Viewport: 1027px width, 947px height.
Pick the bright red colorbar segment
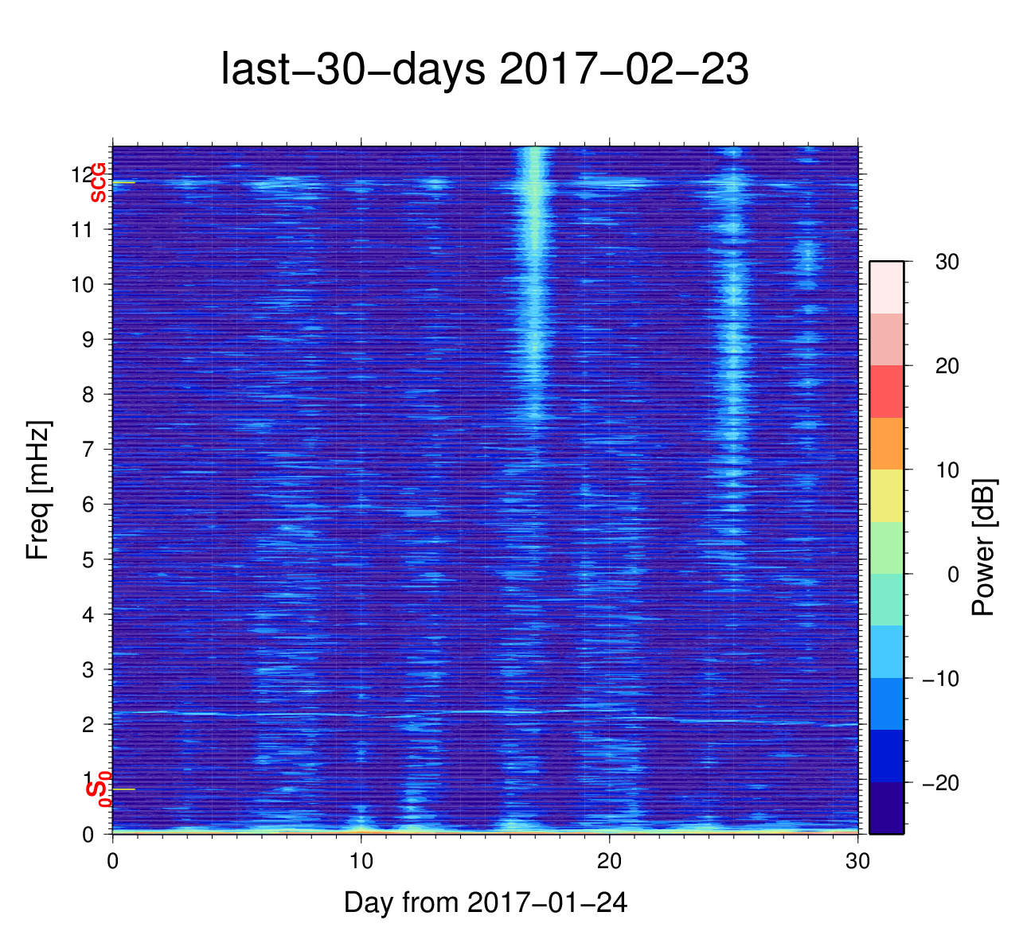click(x=886, y=392)
